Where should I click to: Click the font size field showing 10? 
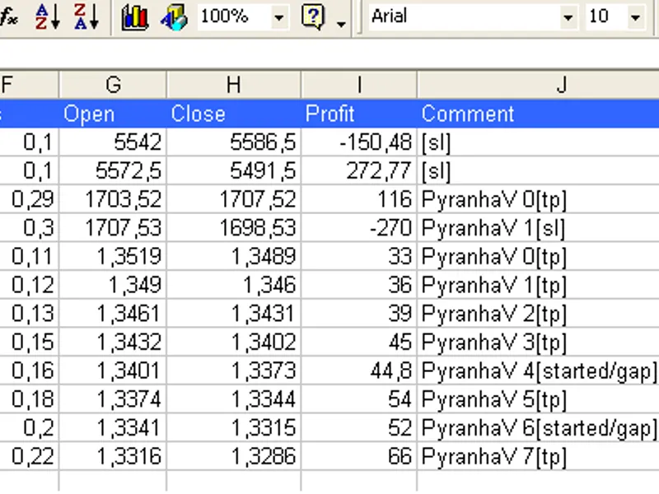(x=606, y=17)
